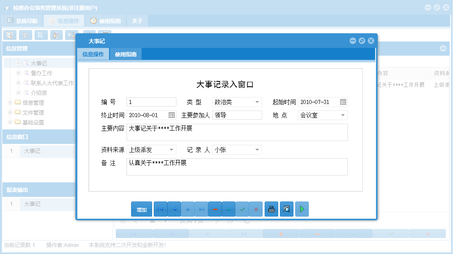The height and width of the screenshot is (254, 453).
Task: Select the document search icon on left toolbar
Action: pyautogui.click(x=9, y=35)
